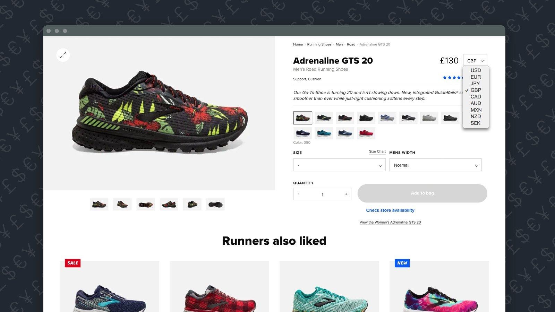This screenshot has width=555, height=312.
Task: Select the red shoe color swatch
Action: tap(366, 133)
